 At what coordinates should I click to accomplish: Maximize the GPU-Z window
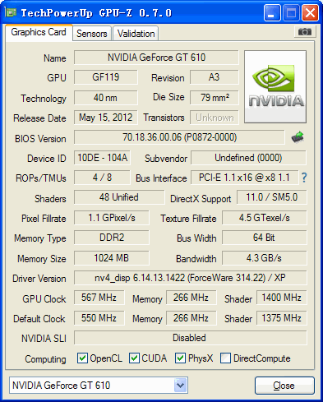coord(291,13)
